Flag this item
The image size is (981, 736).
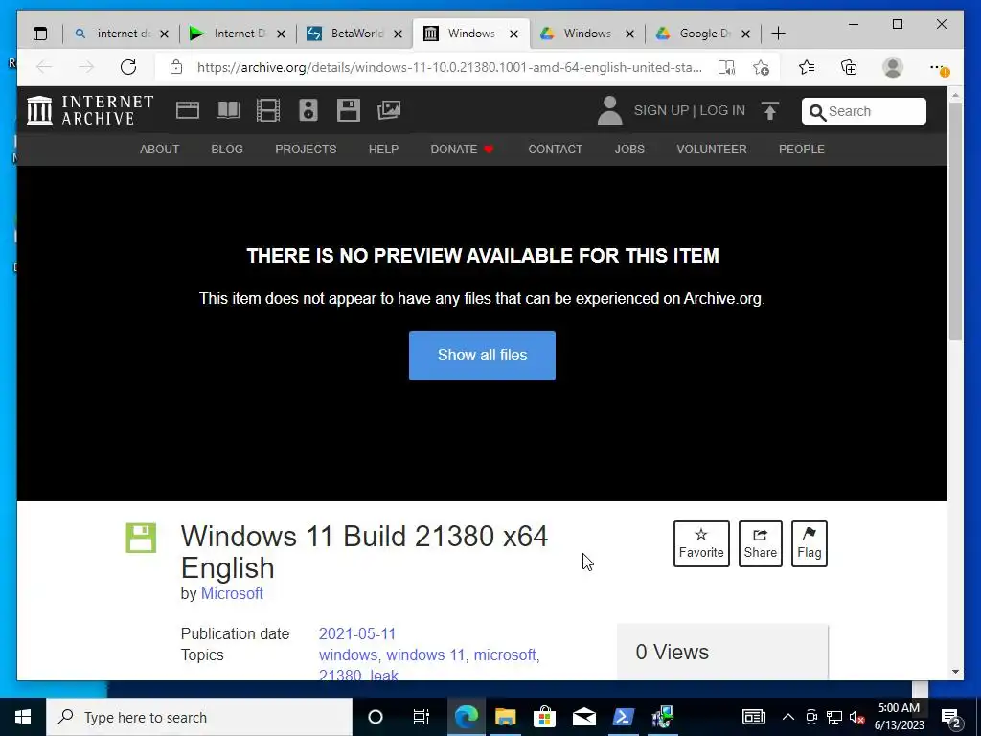coord(809,543)
